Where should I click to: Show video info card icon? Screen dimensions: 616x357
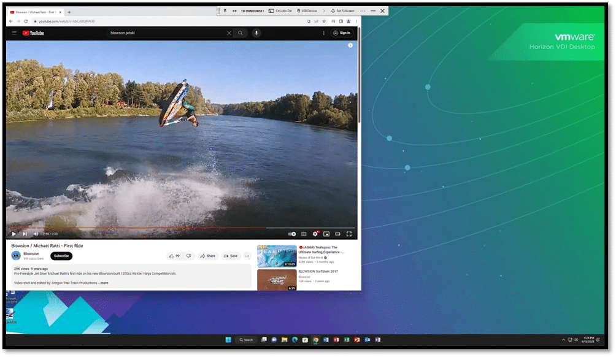tap(350, 45)
